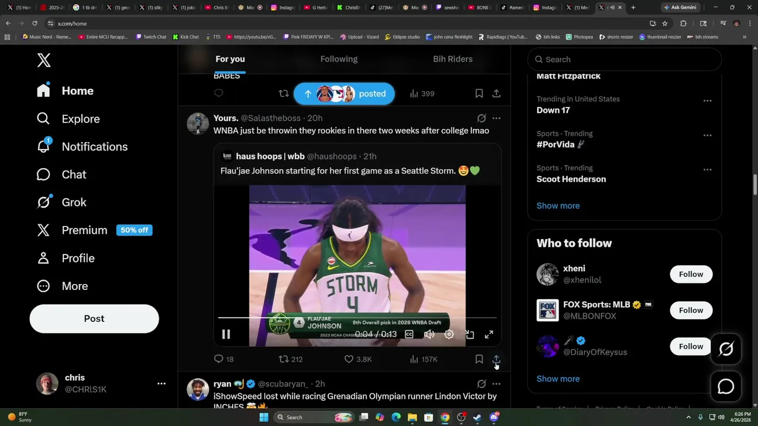The height and width of the screenshot is (426, 758).
Task: Bookmark the BABES post with 399 views
Action: [479, 93]
